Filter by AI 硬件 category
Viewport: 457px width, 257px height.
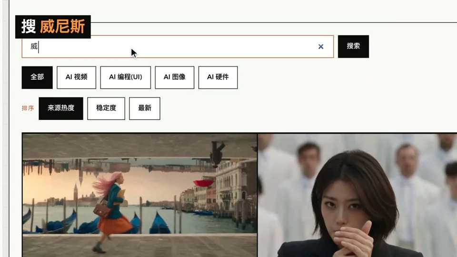coord(218,77)
